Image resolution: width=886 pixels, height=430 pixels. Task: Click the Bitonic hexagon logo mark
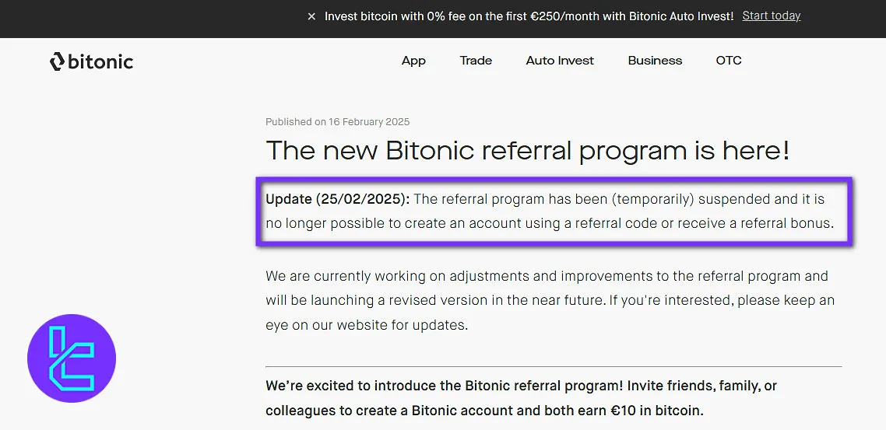pos(57,61)
